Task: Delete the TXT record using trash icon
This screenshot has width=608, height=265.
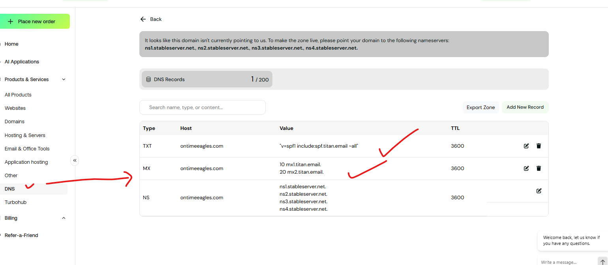Action: (539, 146)
